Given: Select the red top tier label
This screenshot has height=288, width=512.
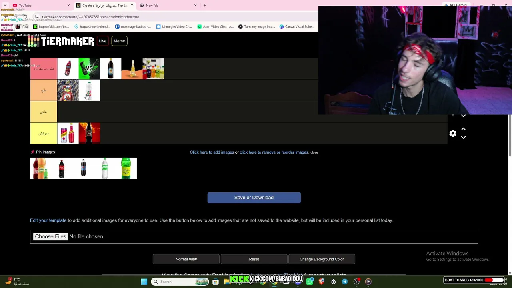Looking at the screenshot, I should [44, 68].
